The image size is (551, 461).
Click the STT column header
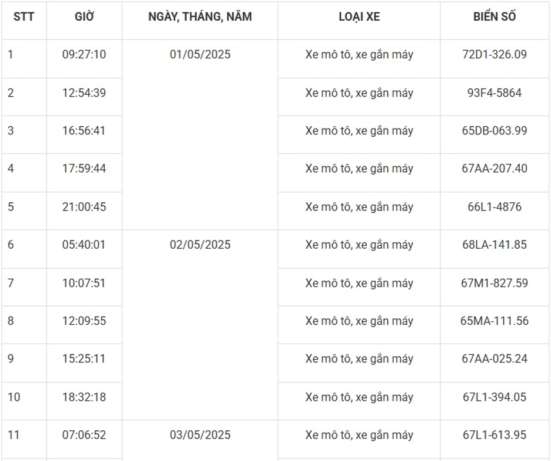point(24,17)
